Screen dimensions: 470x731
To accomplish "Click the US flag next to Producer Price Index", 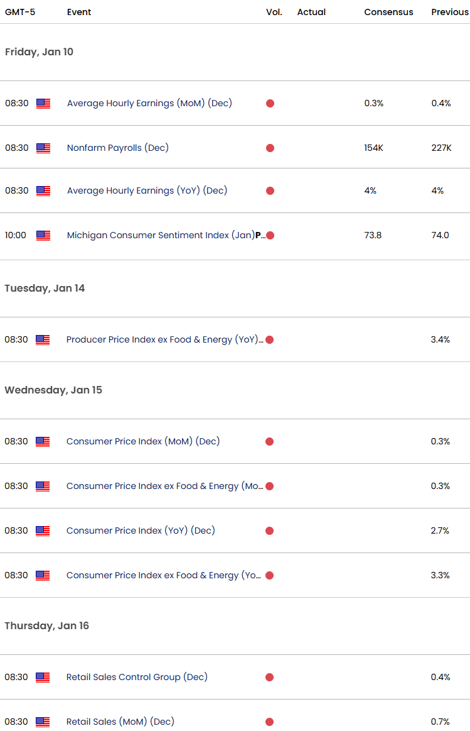I will 42,339.
